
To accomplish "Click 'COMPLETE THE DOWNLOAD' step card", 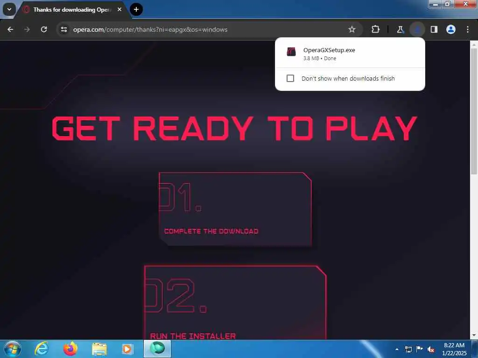I will (235, 209).
